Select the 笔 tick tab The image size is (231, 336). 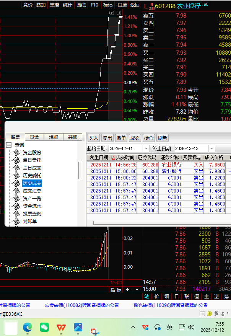click(x=147, y=296)
